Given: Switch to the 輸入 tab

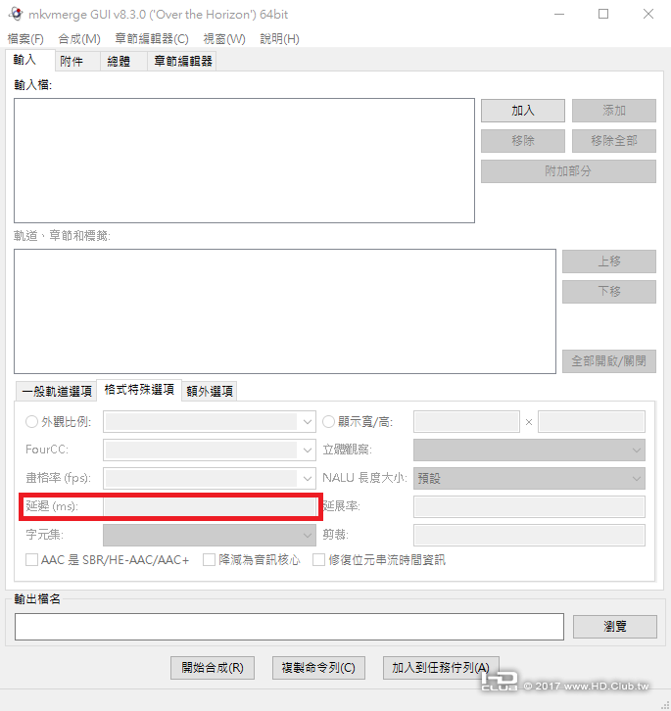Looking at the screenshot, I should click(x=30, y=60).
